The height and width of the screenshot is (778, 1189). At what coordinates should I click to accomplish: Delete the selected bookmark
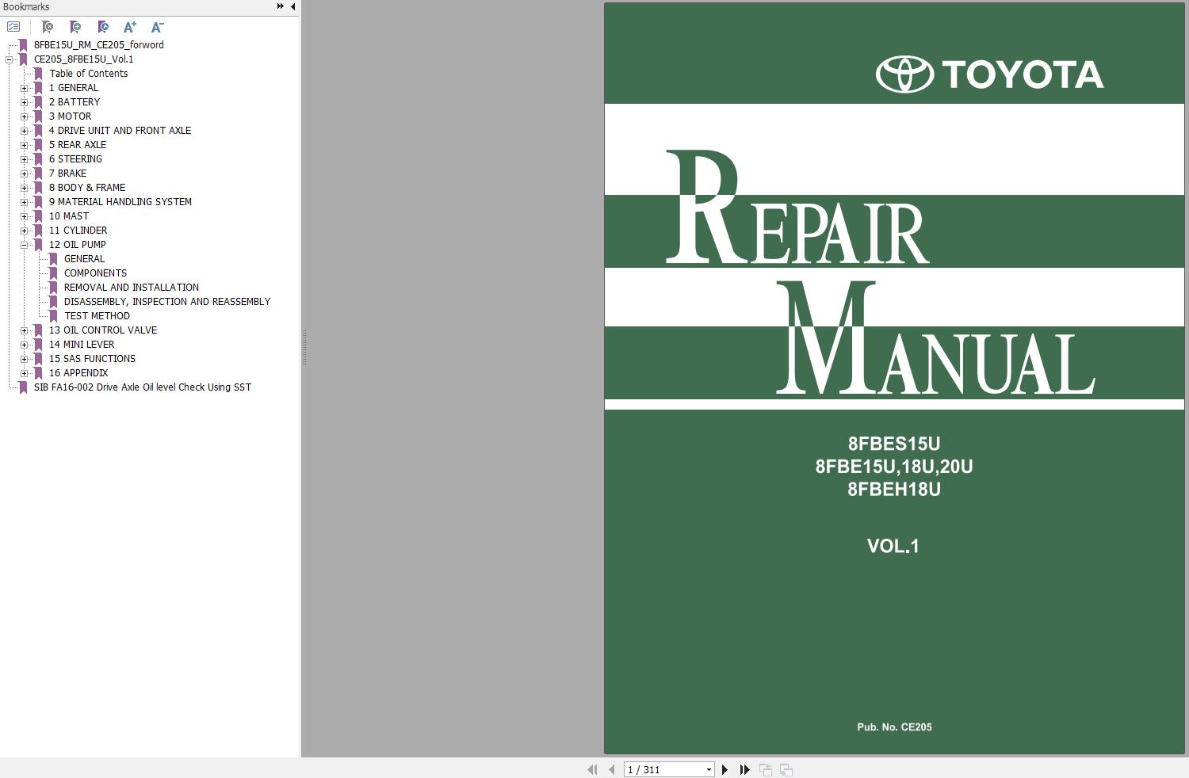click(49, 27)
